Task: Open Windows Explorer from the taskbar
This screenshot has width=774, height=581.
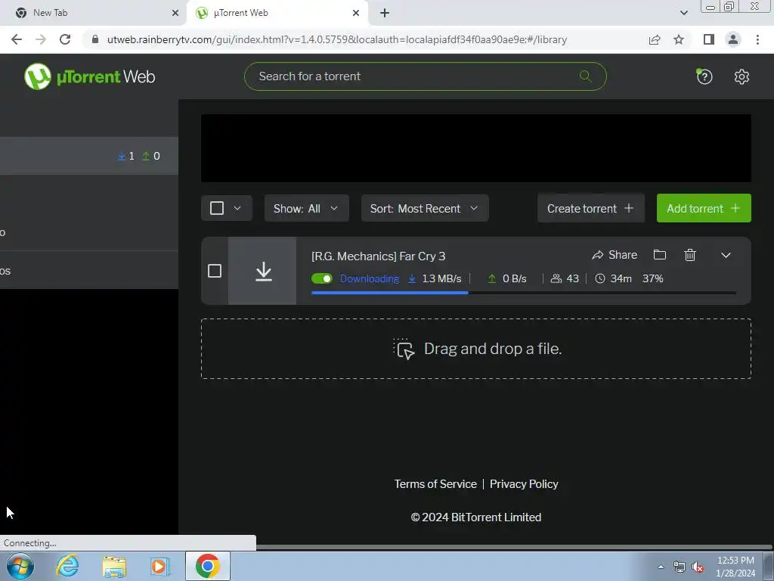Action: click(x=114, y=566)
